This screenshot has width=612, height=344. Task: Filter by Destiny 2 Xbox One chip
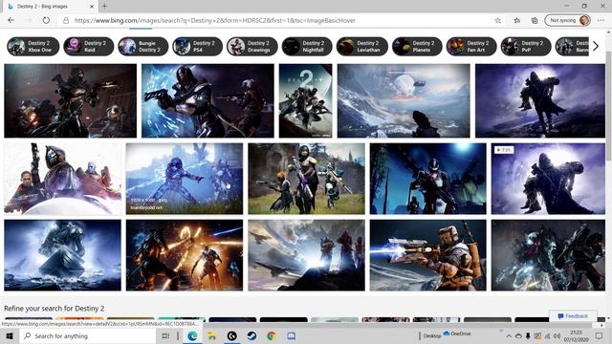pyautogui.click(x=33, y=47)
